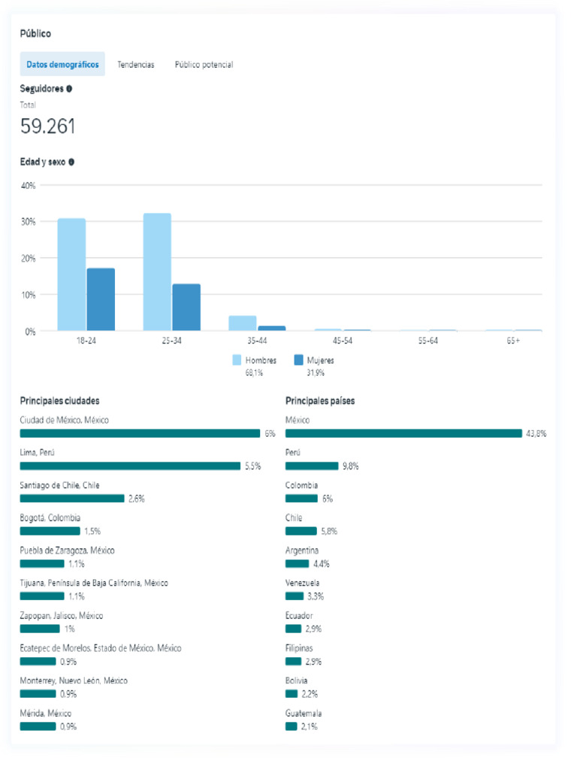Click the 65+ age axis label
Viewport: 577px width, 770px height.
[513, 341]
